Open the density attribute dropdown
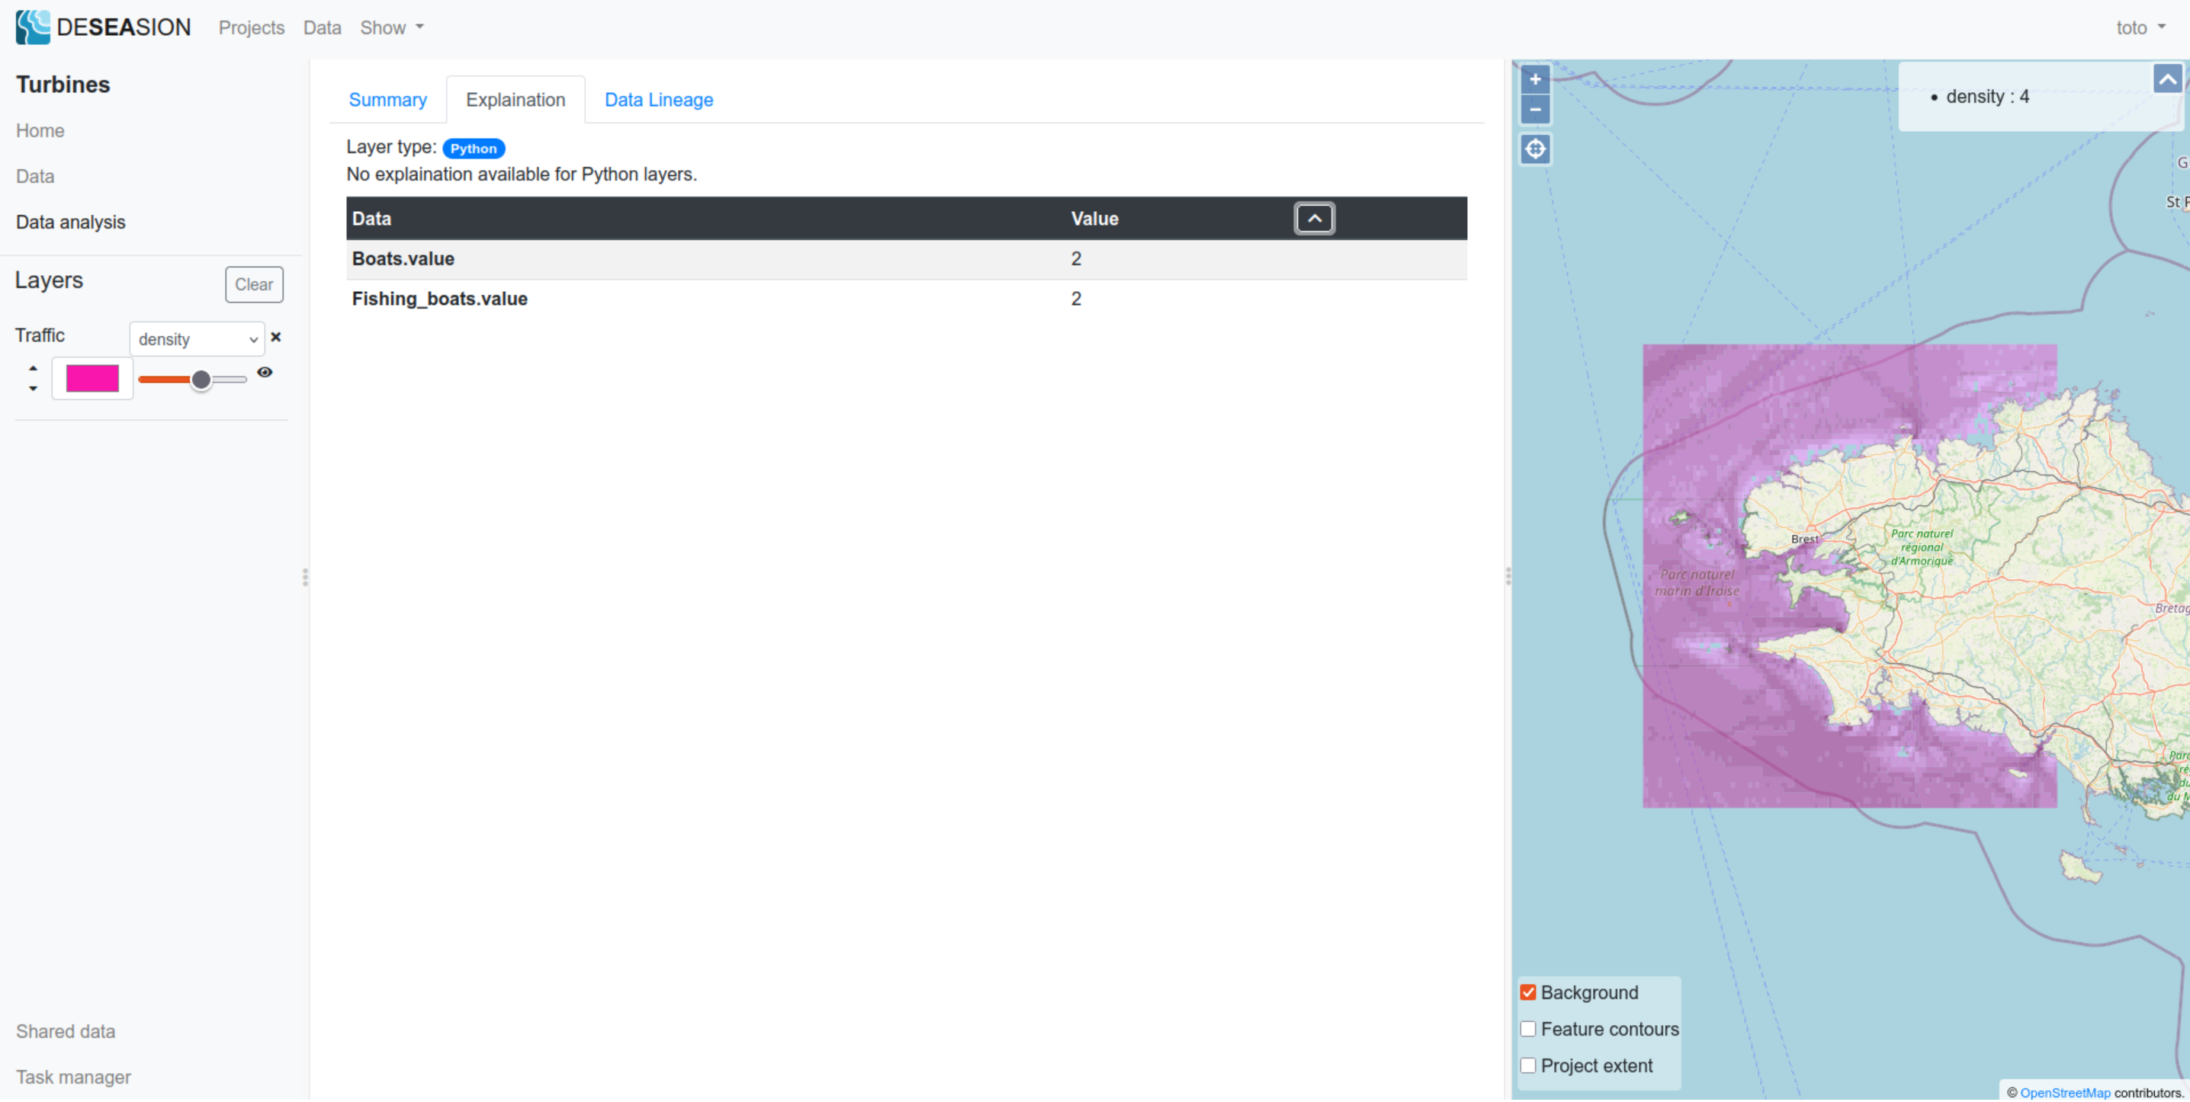This screenshot has width=2190, height=1102. click(197, 339)
